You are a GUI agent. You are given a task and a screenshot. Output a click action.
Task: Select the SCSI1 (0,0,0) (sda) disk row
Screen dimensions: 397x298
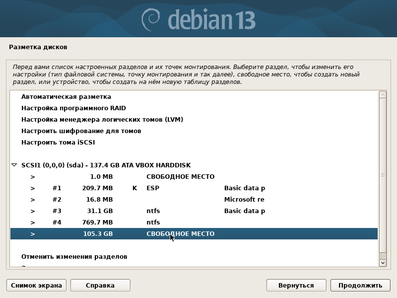pyautogui.click(x=194, y=165)
